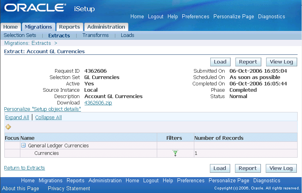Click the iSetup product title

tap(84, 9)
